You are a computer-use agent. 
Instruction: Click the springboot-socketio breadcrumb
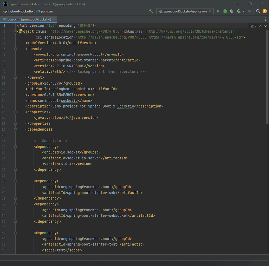click(17, 11)
